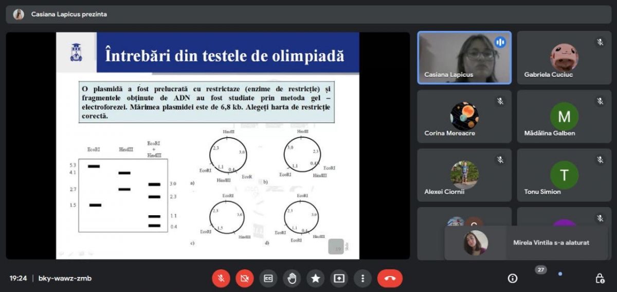617x292 pixels.
Task: Show the participant list with 27 badge
Action: click(x=540, y=270)
